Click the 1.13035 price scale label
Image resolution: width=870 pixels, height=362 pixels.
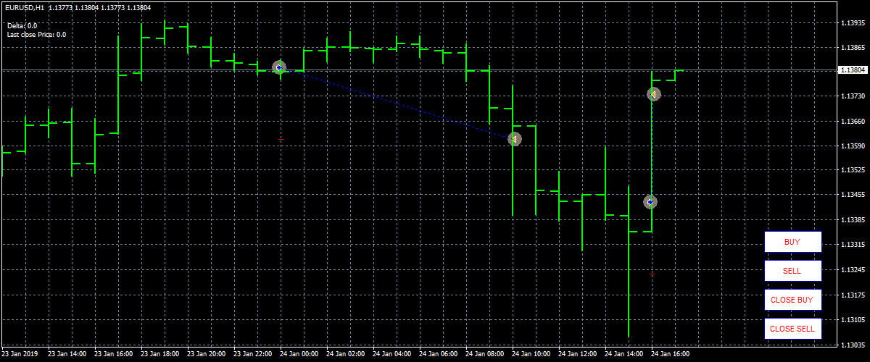(x=853, y=344)
